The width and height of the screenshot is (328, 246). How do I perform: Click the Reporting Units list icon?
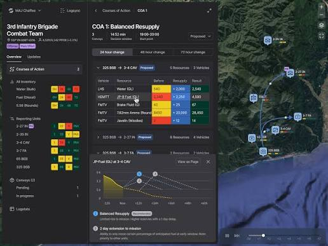tap(12, 119)
